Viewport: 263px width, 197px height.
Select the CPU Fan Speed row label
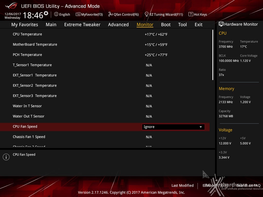(25, 126)
